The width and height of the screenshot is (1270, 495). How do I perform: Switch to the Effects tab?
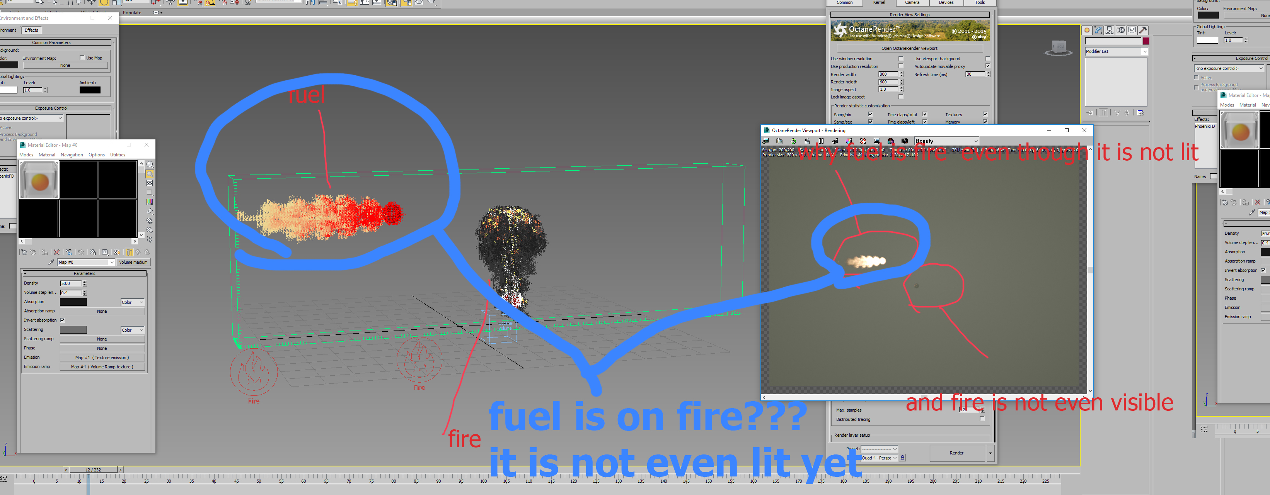(x=31, y=30)
